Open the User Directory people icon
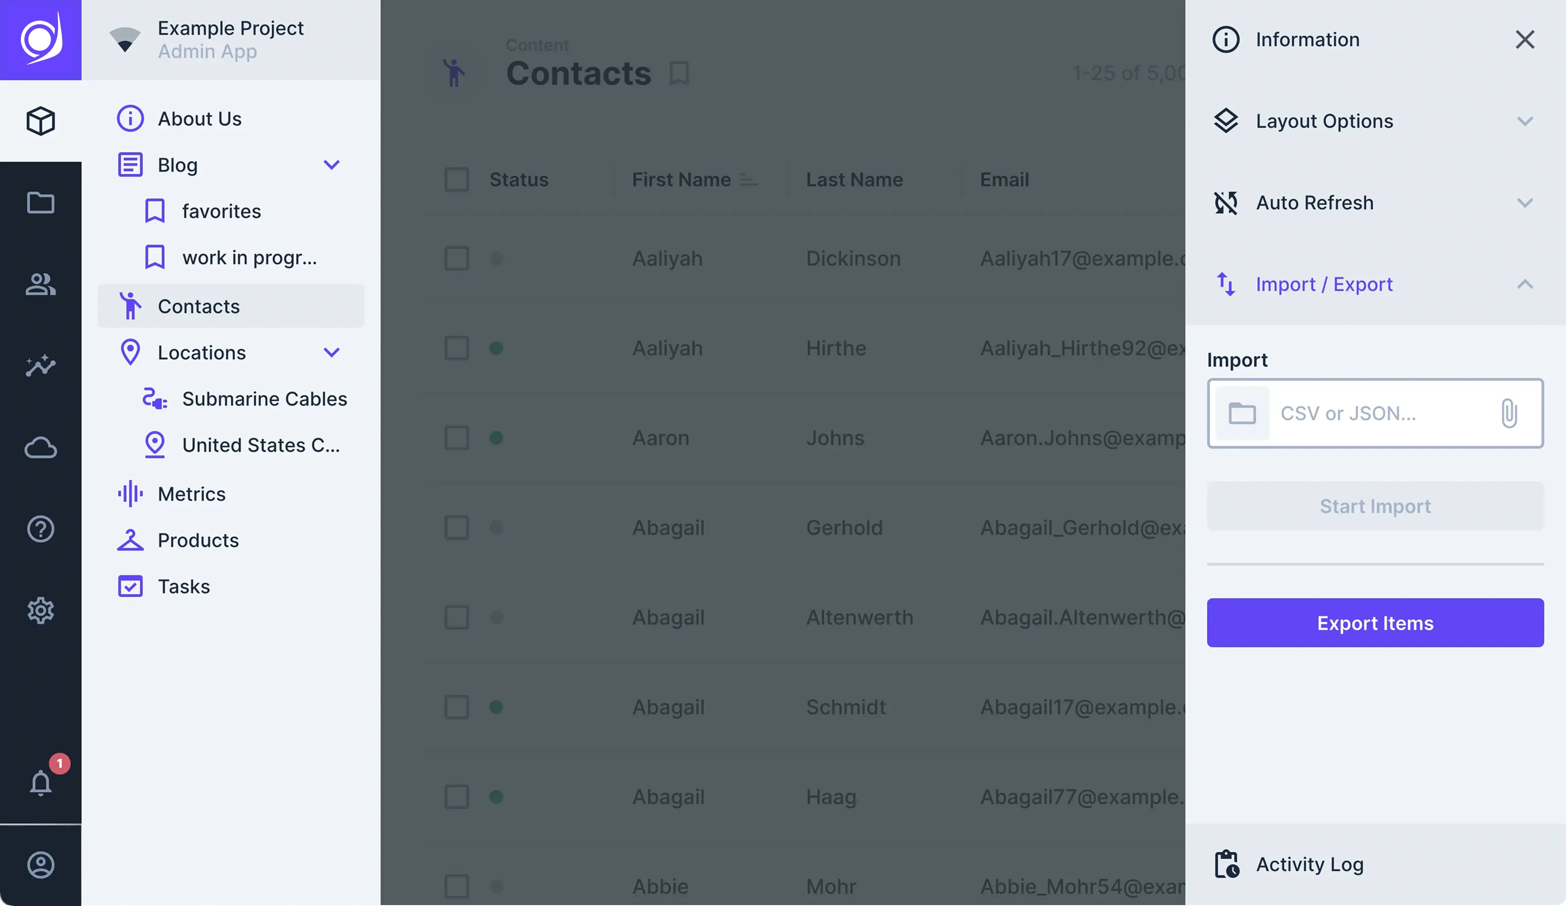Image resolution: width=1566 pixels, height=906 pixels. point(40,284)
